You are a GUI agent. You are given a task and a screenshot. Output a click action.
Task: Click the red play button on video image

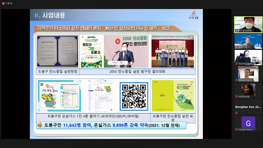click(118, 41)
